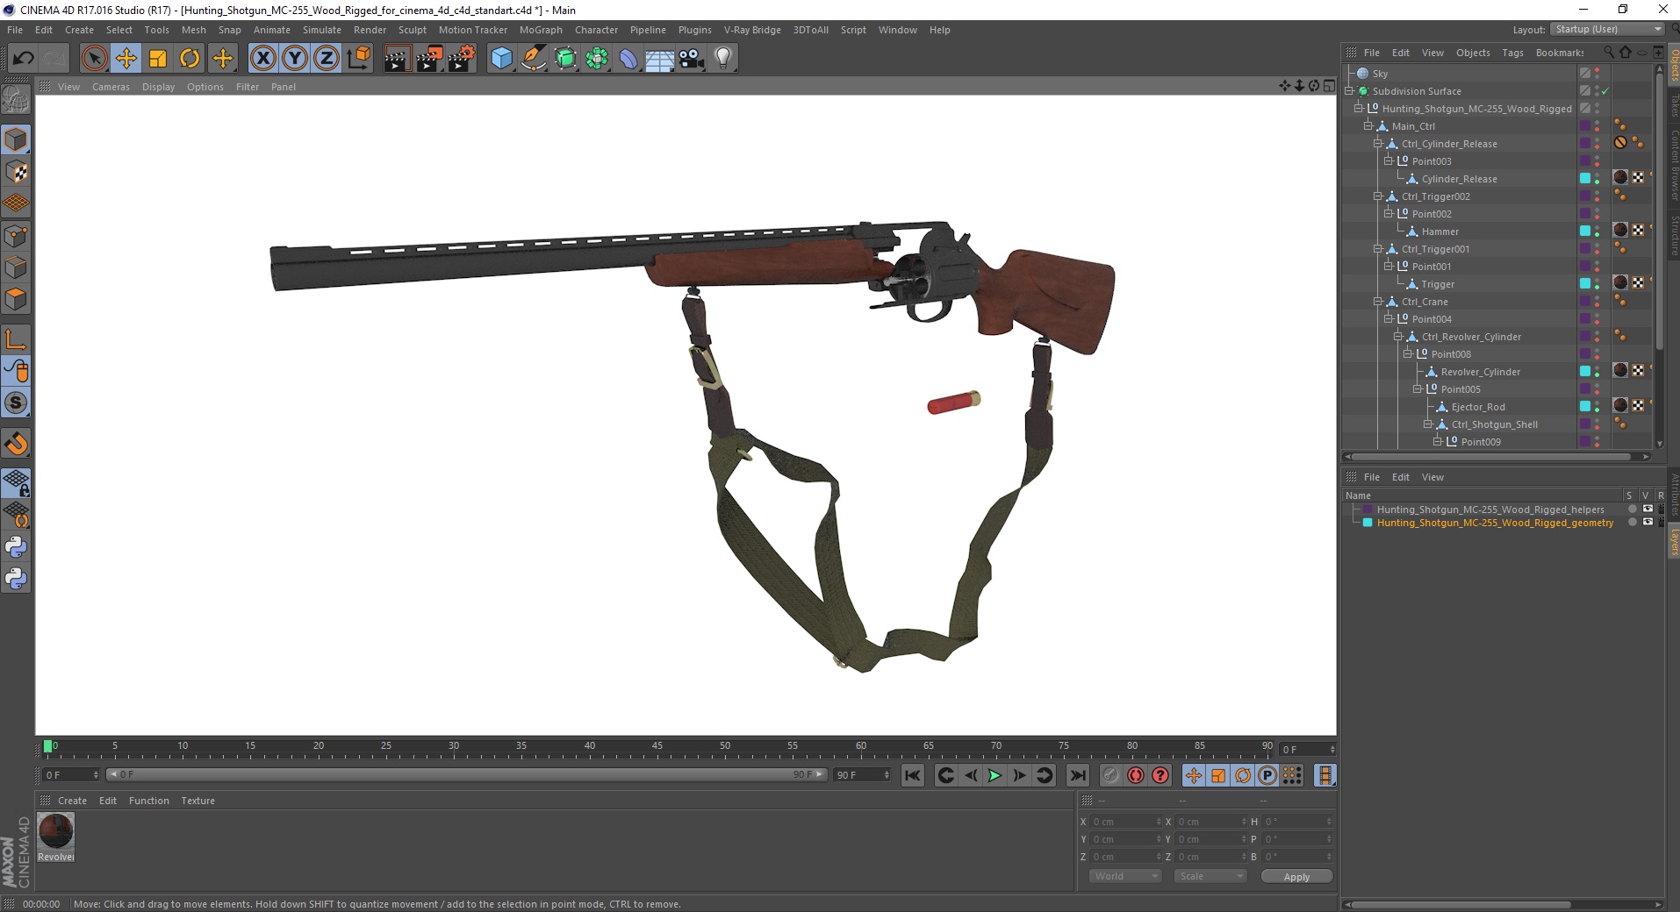Viewport: 1680px width, 912px height.
Task: Activate the Scale tool icon
Action: click(x=158, y=59)
